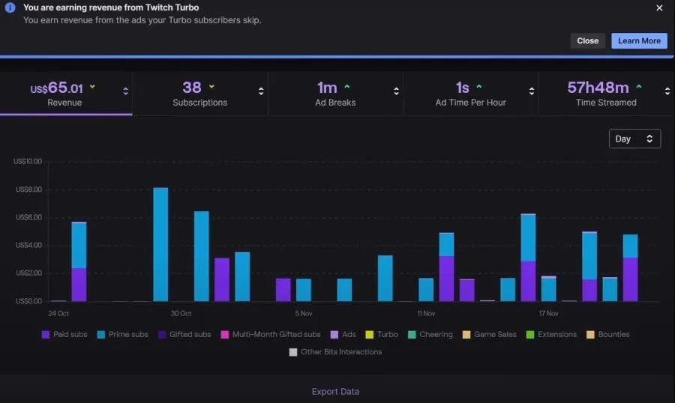675x403 pixels.
Task: Toggle the Cheering legend swatch
Action: click(412, 335)
